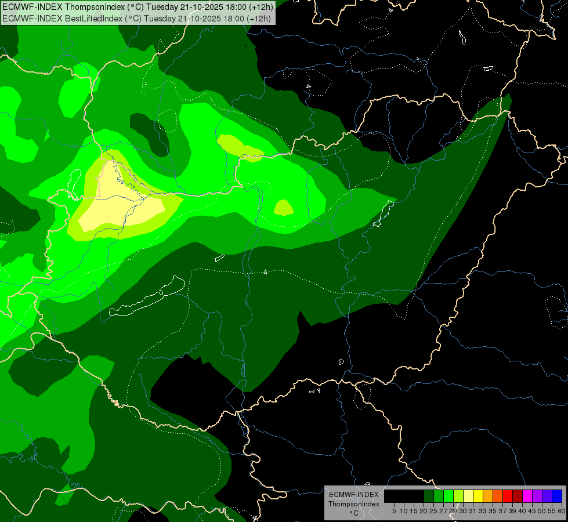Click legend scale value 33

point(483,511)
